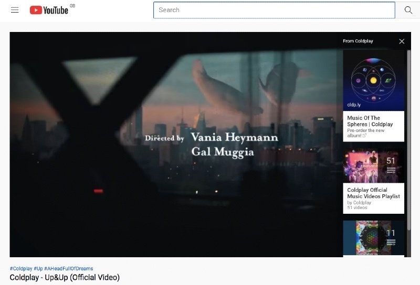420x285 pixels.
Task: Click the 'Pre-order the new album!' text
Action: pos(365,133)
